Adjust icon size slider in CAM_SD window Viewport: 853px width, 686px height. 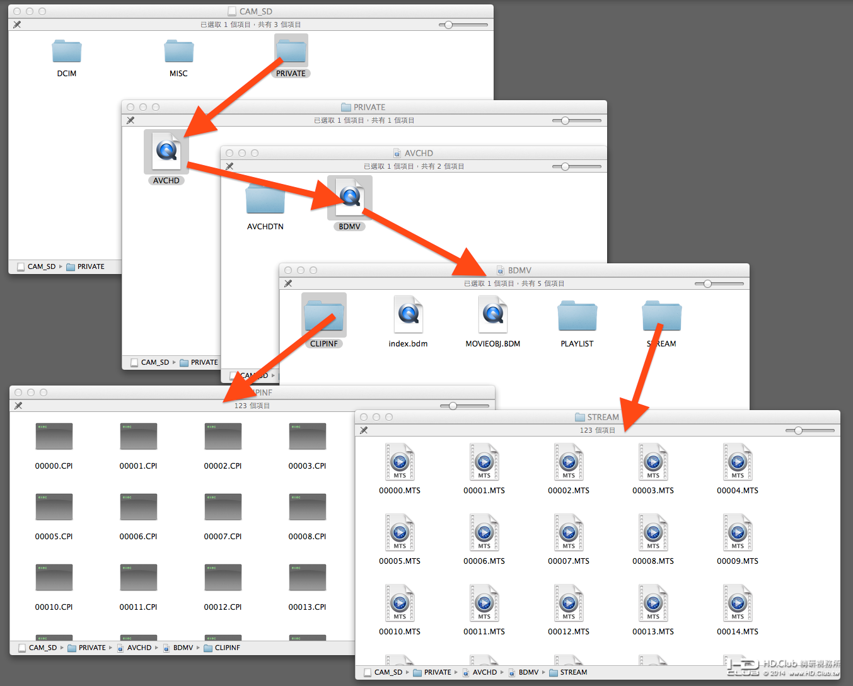(463, 25)
